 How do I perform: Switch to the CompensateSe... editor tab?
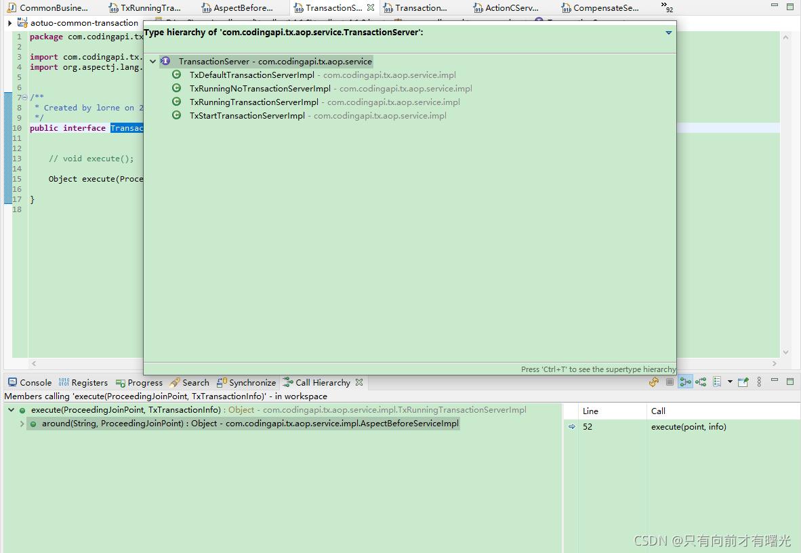(600, 7)
